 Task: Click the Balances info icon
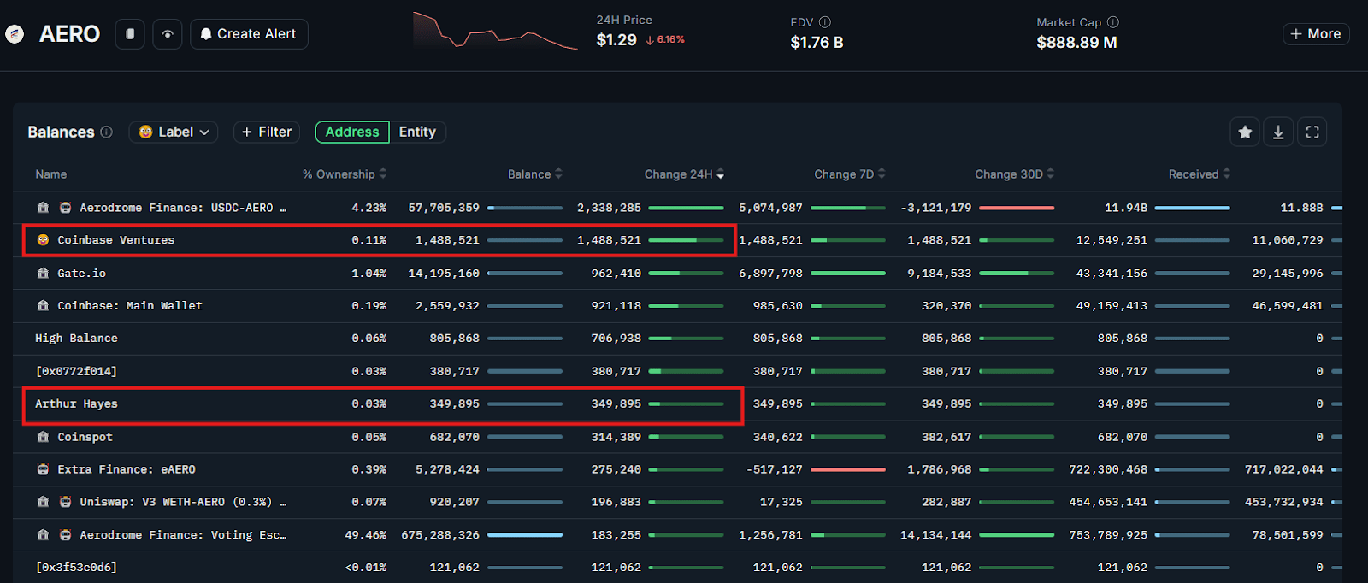click(x=106, y=132)
